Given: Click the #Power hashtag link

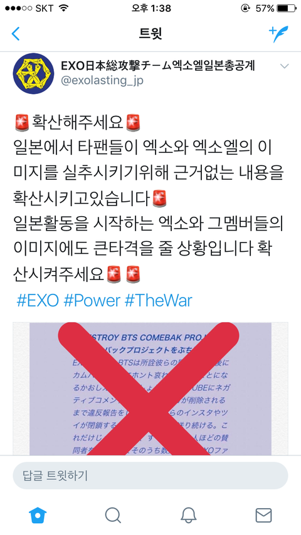Looking at the screenshot, I should point(92,301).
